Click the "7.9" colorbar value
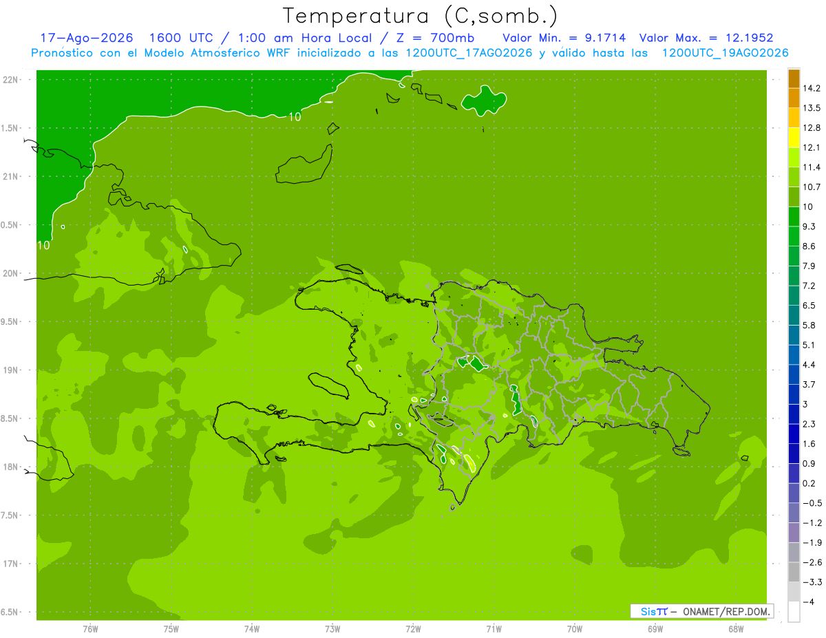 click(x=809, y=266)
